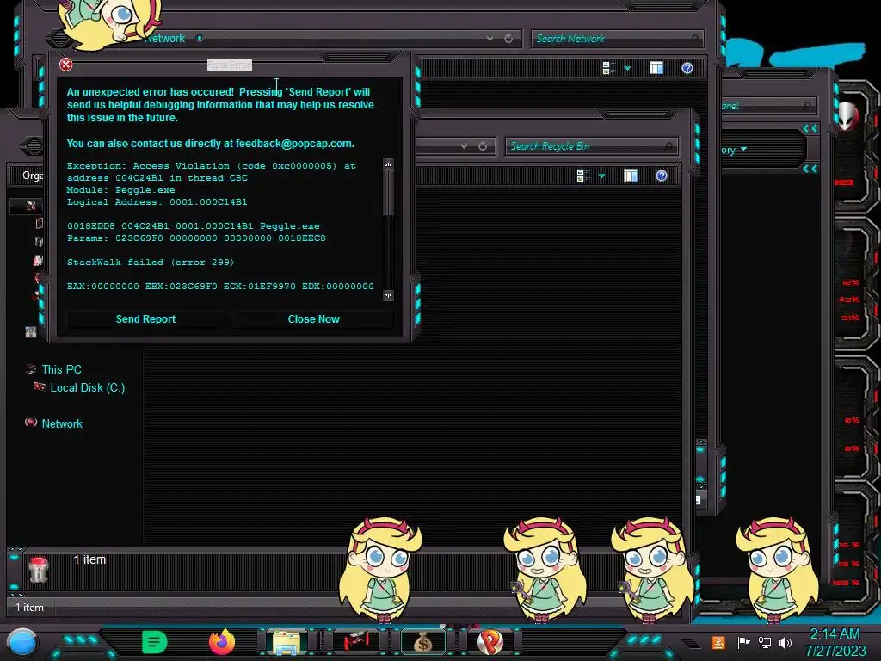The height and width of the screenshot is (661, 881).
Task: Open the Start orb button
Action: (22, 642)
